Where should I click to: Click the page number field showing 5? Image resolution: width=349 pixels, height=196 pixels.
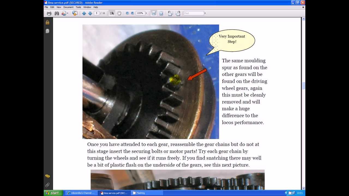[96, 13]
